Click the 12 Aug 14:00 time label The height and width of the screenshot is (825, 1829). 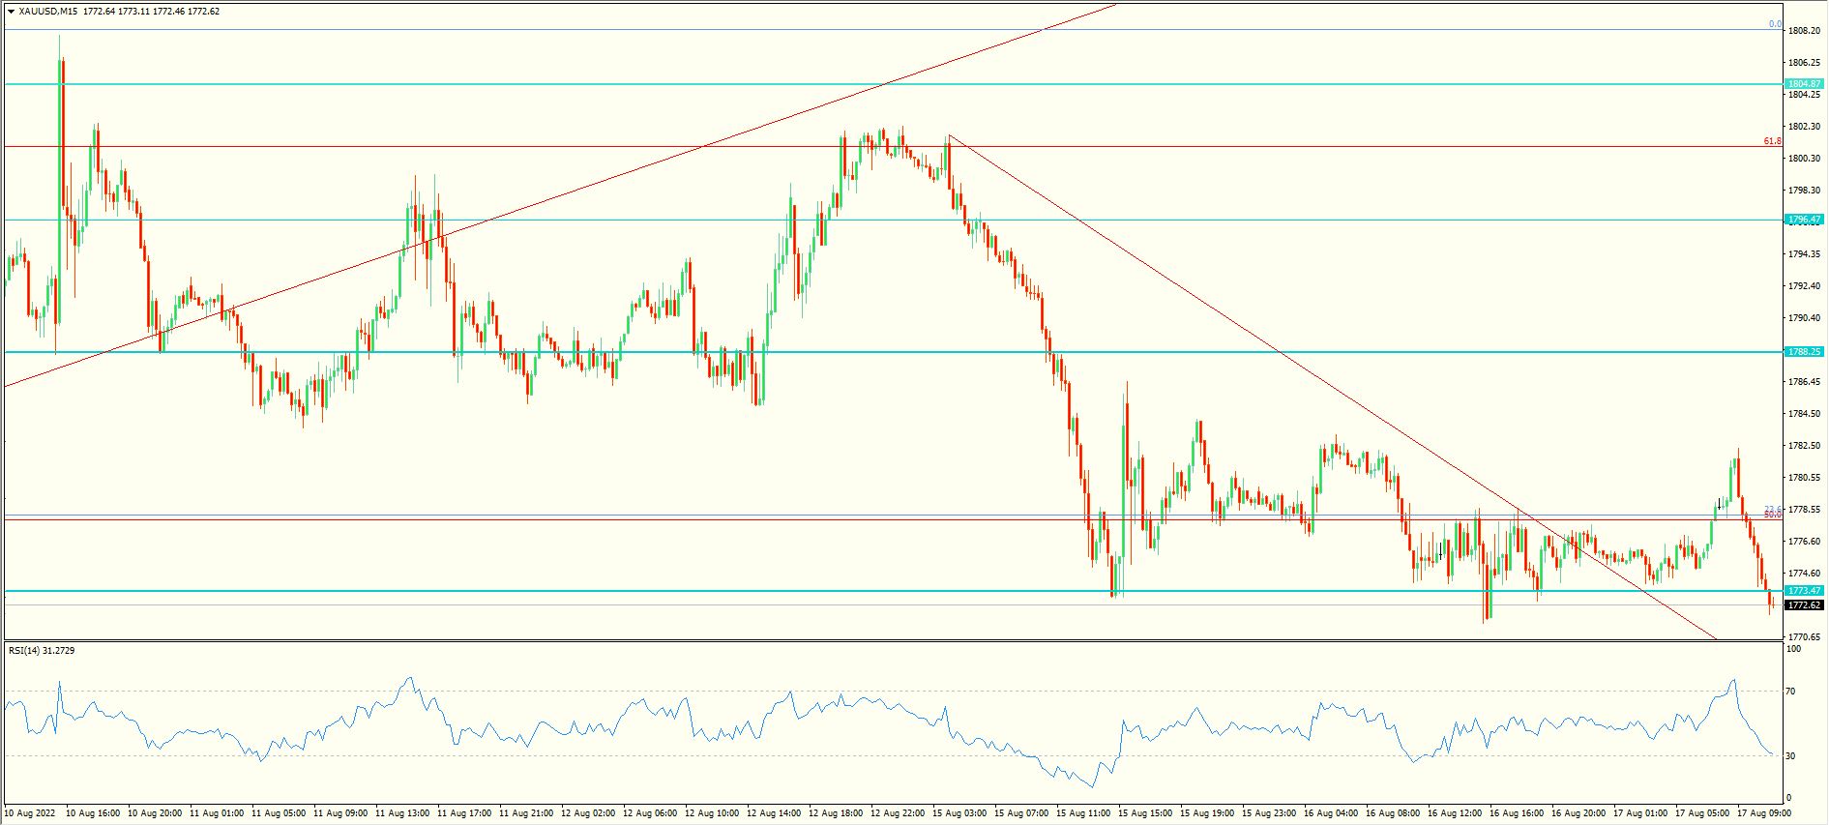coord(774,813)
